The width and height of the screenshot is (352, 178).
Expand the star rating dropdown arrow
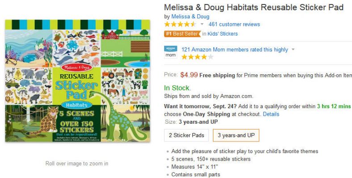[202, 24]
